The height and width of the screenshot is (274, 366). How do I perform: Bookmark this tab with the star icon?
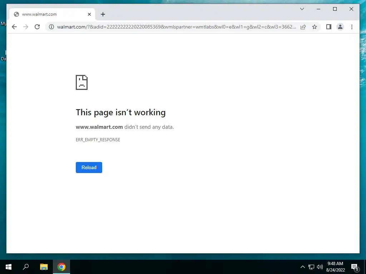coord(315,27)
